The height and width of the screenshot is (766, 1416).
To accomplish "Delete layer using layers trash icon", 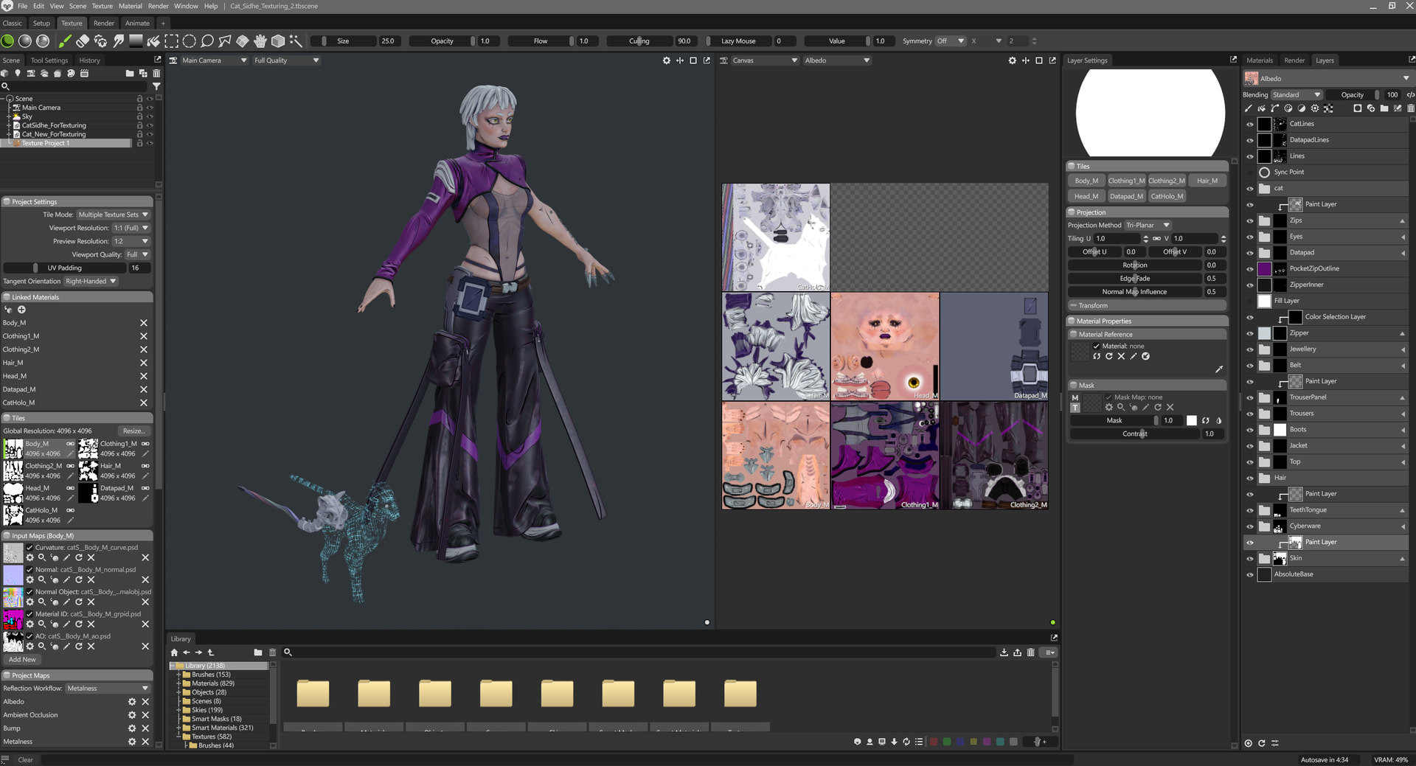I will [1410, 108].
